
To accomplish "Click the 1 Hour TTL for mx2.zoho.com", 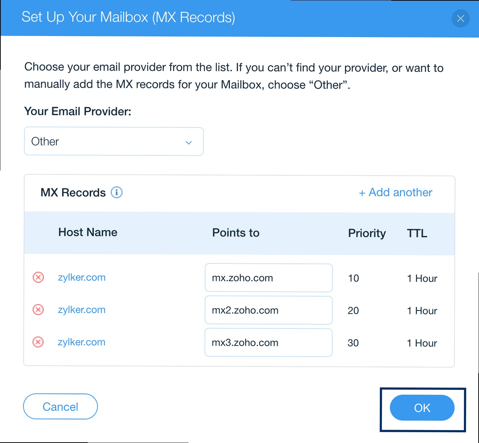I will tap(422, 311).
